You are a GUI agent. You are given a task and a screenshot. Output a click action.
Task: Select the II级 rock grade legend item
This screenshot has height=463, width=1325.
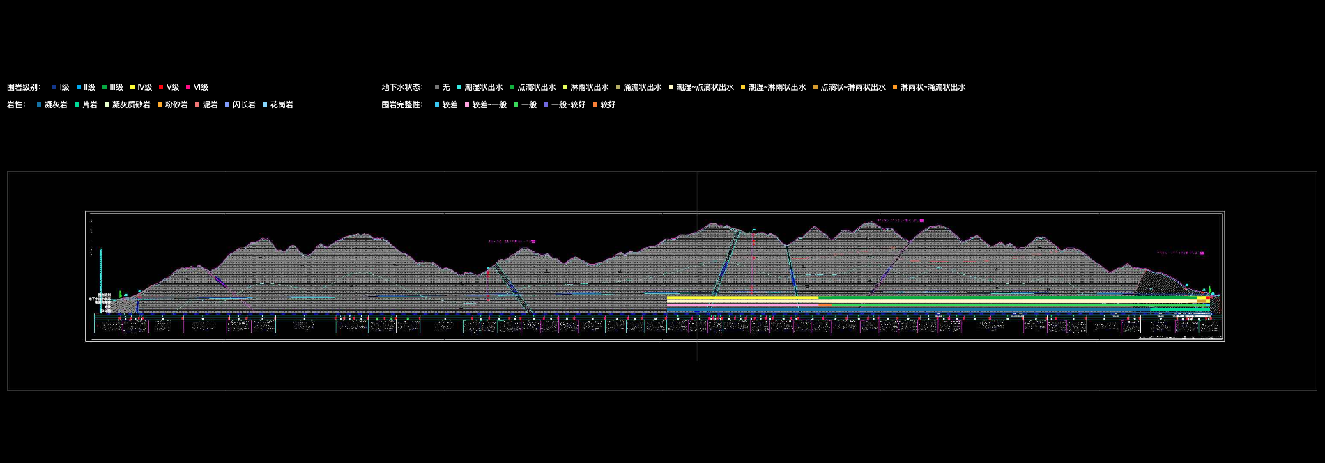pos(79,88)
